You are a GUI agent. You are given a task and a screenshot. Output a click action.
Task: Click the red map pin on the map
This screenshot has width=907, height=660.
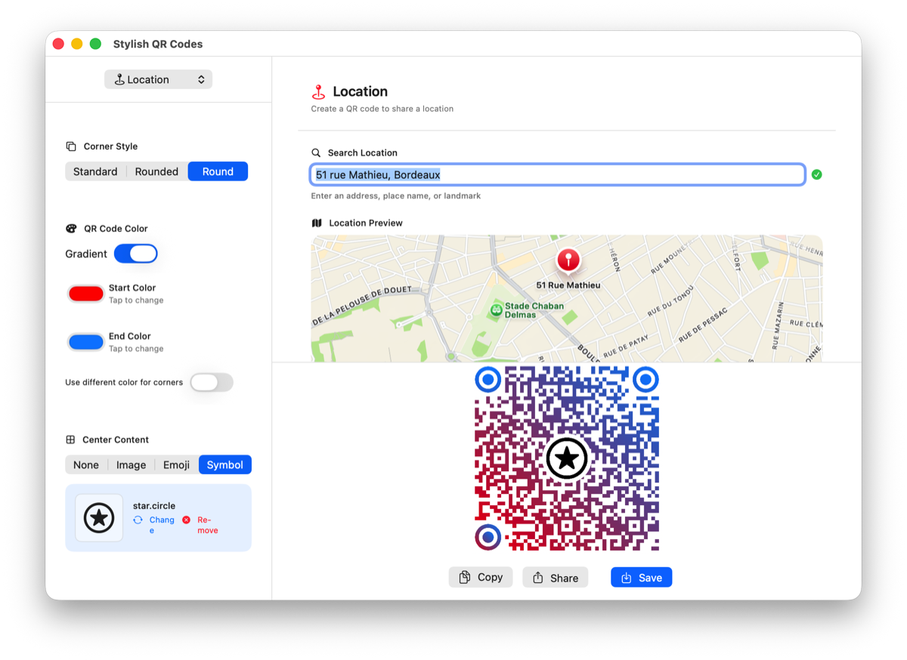pyautogui.click(x=568, y=261)
